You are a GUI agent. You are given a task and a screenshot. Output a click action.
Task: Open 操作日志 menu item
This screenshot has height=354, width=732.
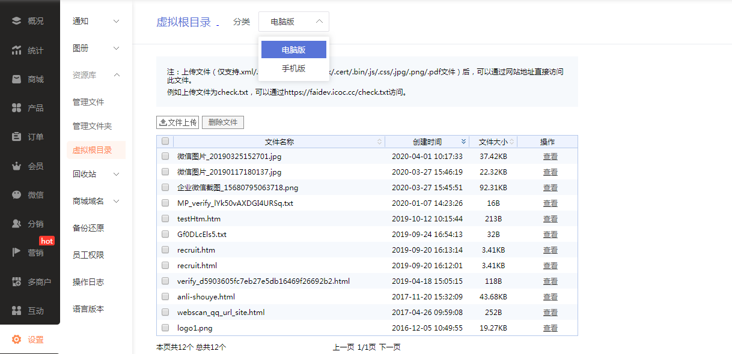[x=88, y=282]
